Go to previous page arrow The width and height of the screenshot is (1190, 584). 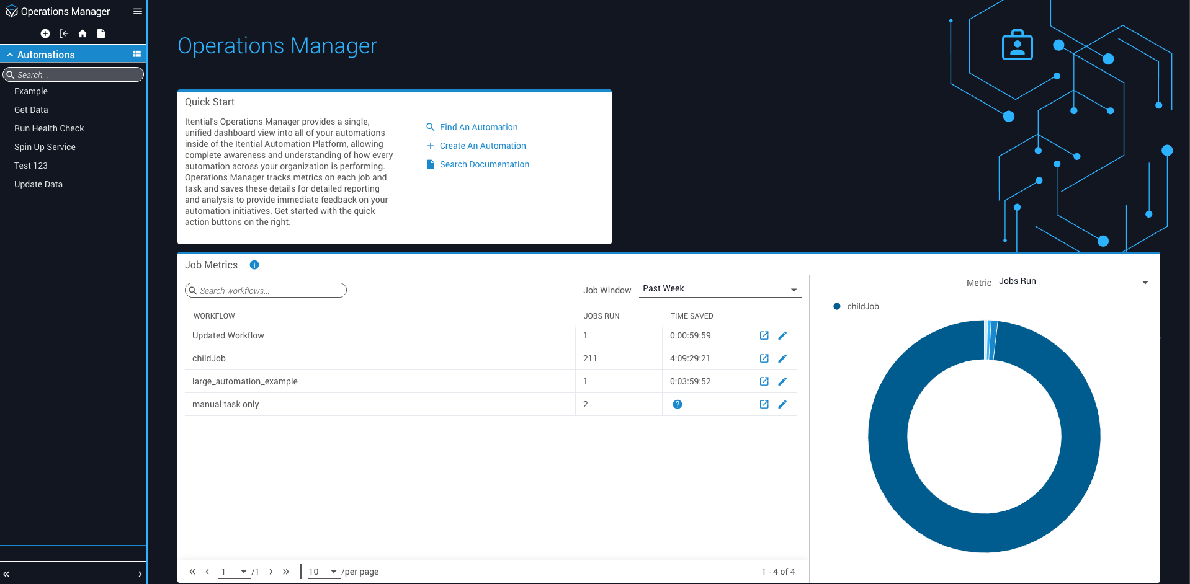click(x=207, y=572)
